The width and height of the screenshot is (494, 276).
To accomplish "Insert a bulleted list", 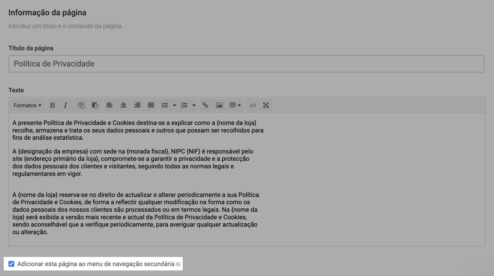I will point(165,105).
